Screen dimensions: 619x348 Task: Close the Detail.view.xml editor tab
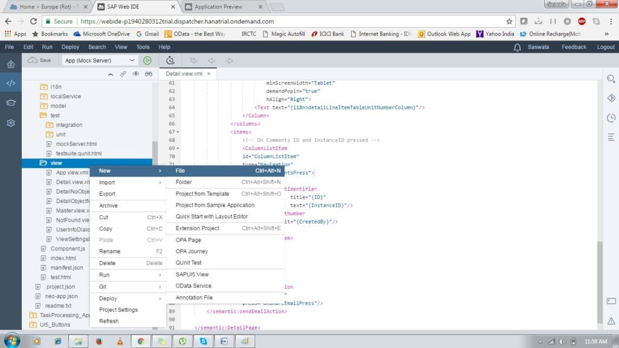(x=209, y=74)
